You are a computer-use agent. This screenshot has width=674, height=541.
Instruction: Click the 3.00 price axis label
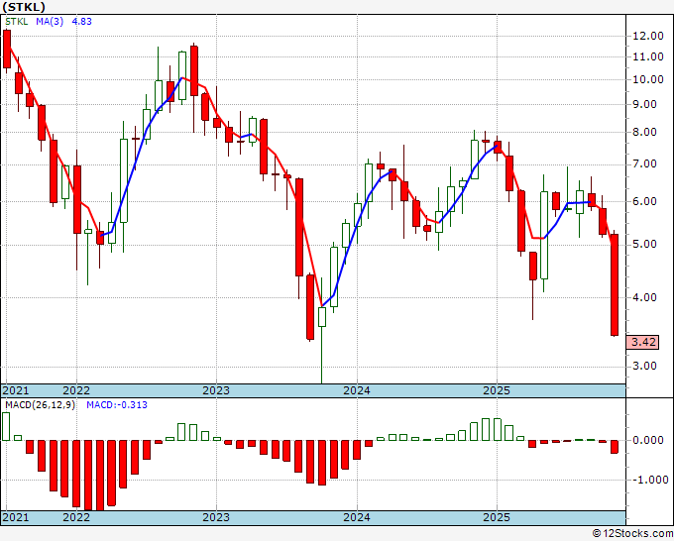(x=645, y=366)
